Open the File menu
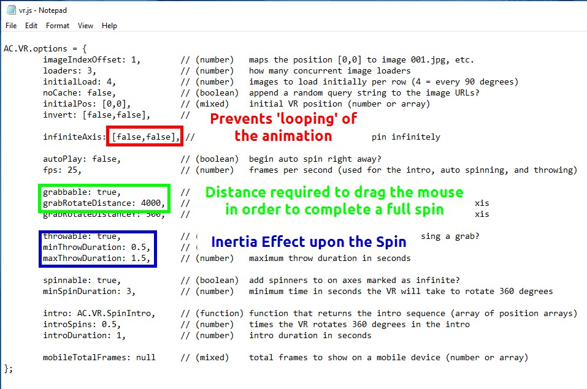The width and height of the screenshot is (587, 389). (11, 26)
